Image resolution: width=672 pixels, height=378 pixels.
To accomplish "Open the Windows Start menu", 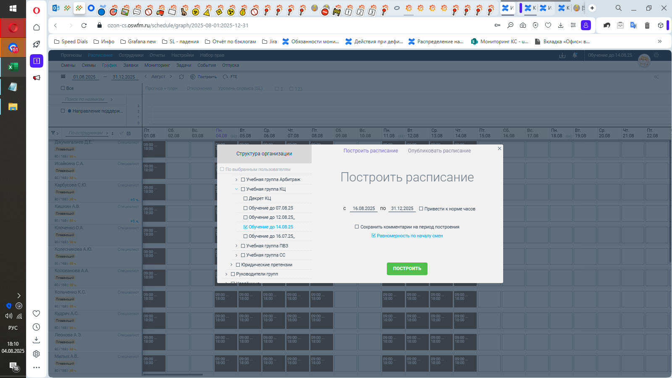I will pos(13,8).
